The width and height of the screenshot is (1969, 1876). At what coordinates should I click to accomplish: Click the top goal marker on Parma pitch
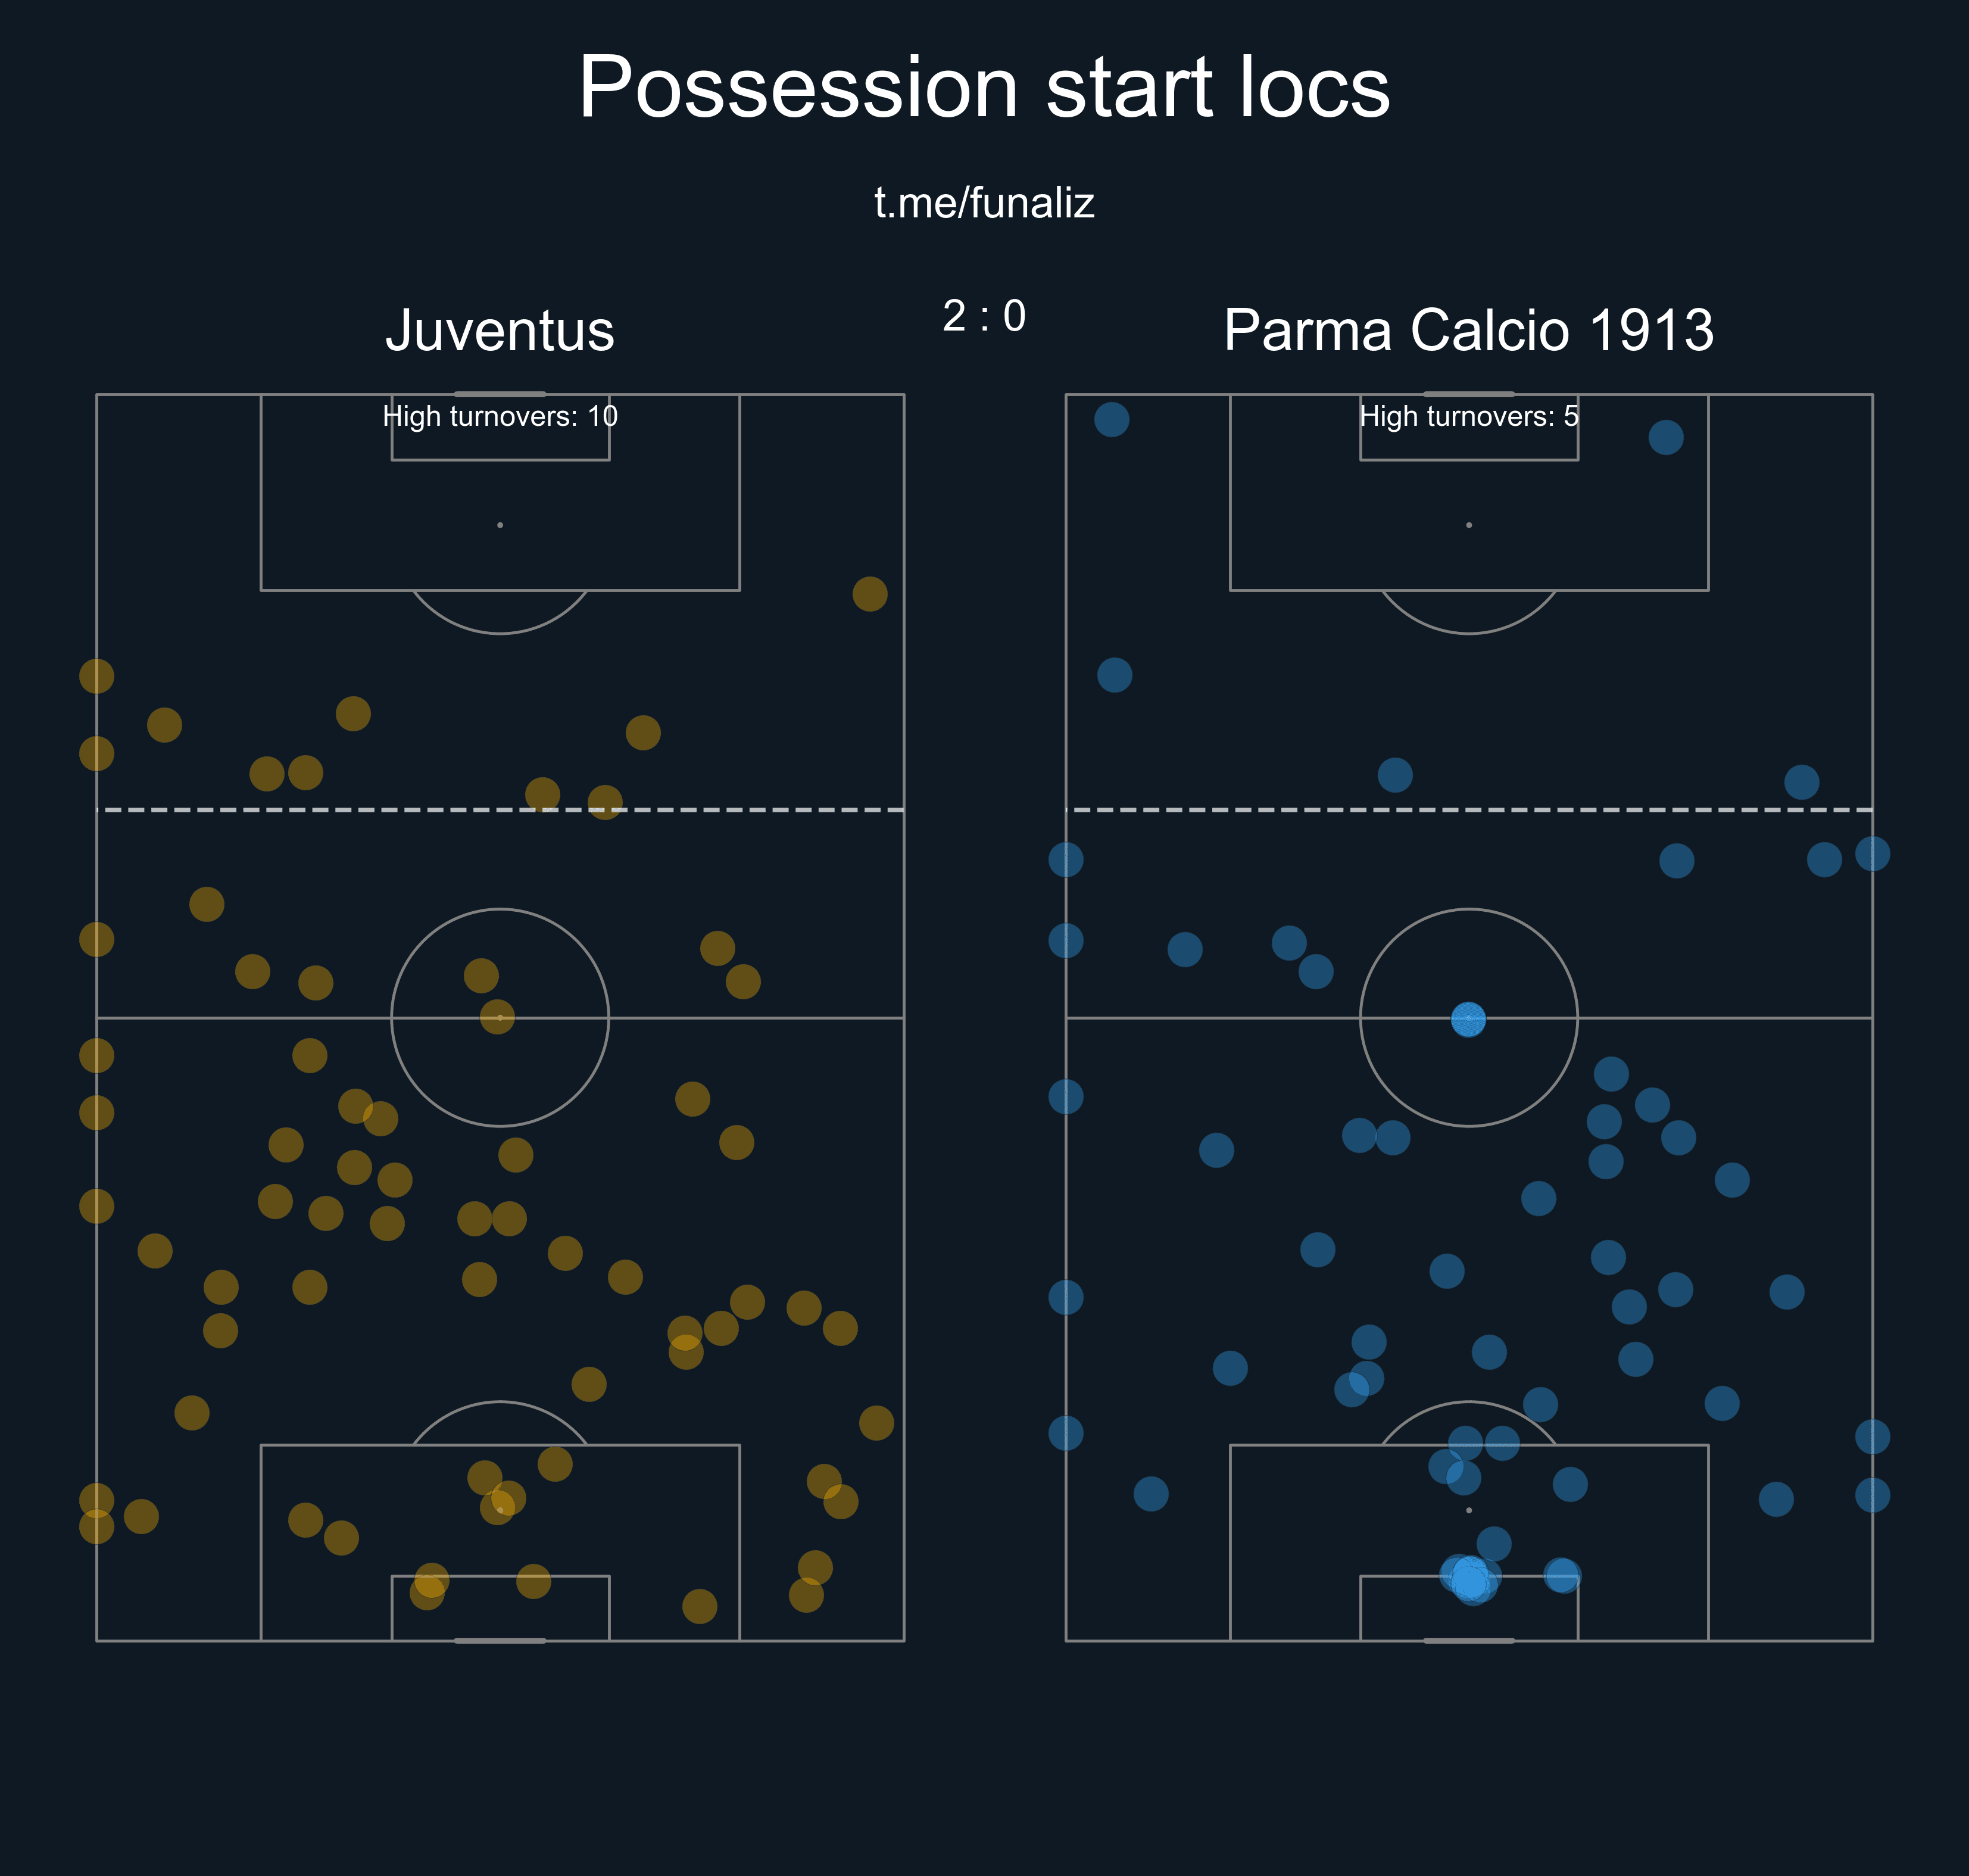pos(1468,394)
